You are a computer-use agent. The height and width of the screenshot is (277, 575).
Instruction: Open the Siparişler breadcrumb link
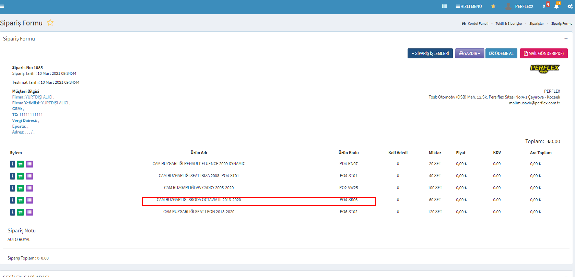coord(536,24)
